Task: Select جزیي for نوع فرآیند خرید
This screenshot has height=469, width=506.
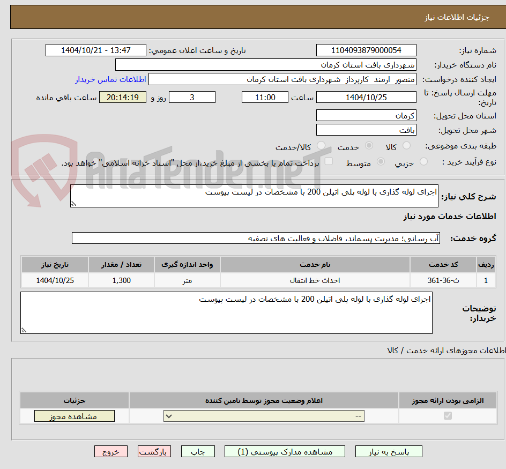Action: pos(423,162)
